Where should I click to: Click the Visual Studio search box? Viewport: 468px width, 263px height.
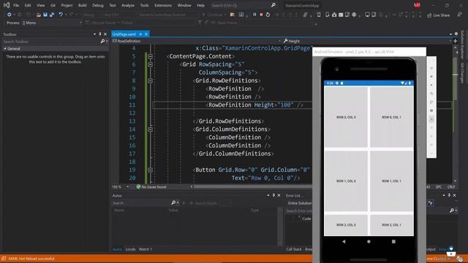[x=243, y=5]
